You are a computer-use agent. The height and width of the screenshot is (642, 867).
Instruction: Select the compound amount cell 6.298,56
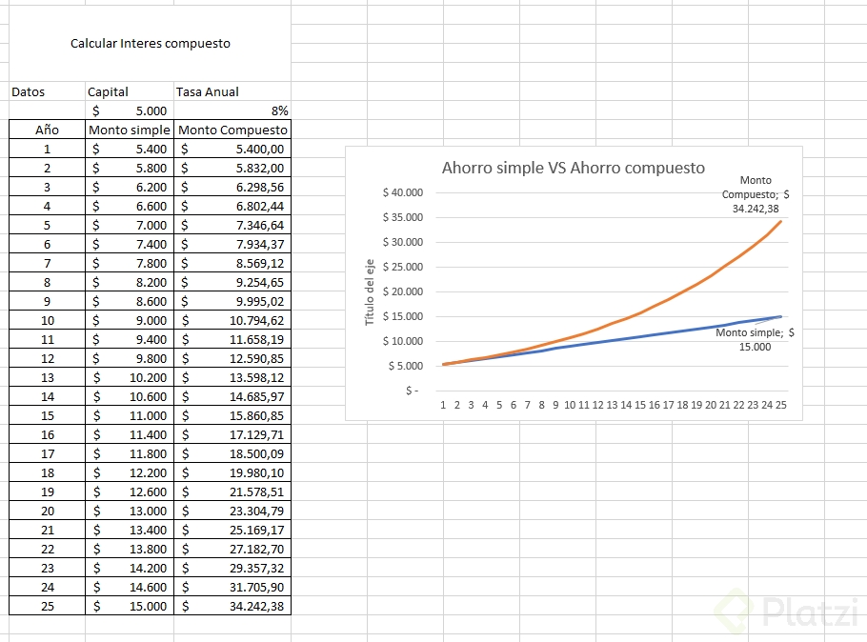[232, 187]
